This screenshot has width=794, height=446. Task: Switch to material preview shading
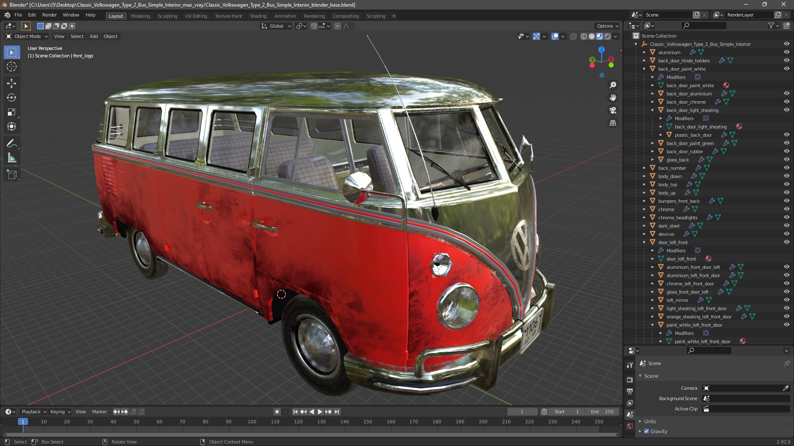(600, 36)
